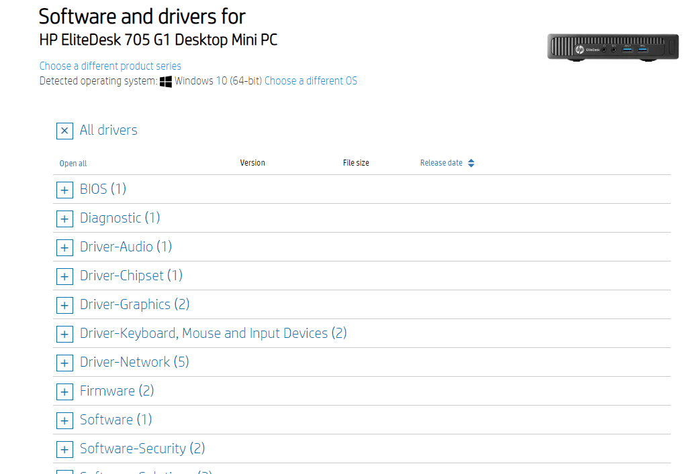The width and height of the screenshot is (691, 474).
Task: Click the 'Driver-Audio (1)' label
Action: 126,247
